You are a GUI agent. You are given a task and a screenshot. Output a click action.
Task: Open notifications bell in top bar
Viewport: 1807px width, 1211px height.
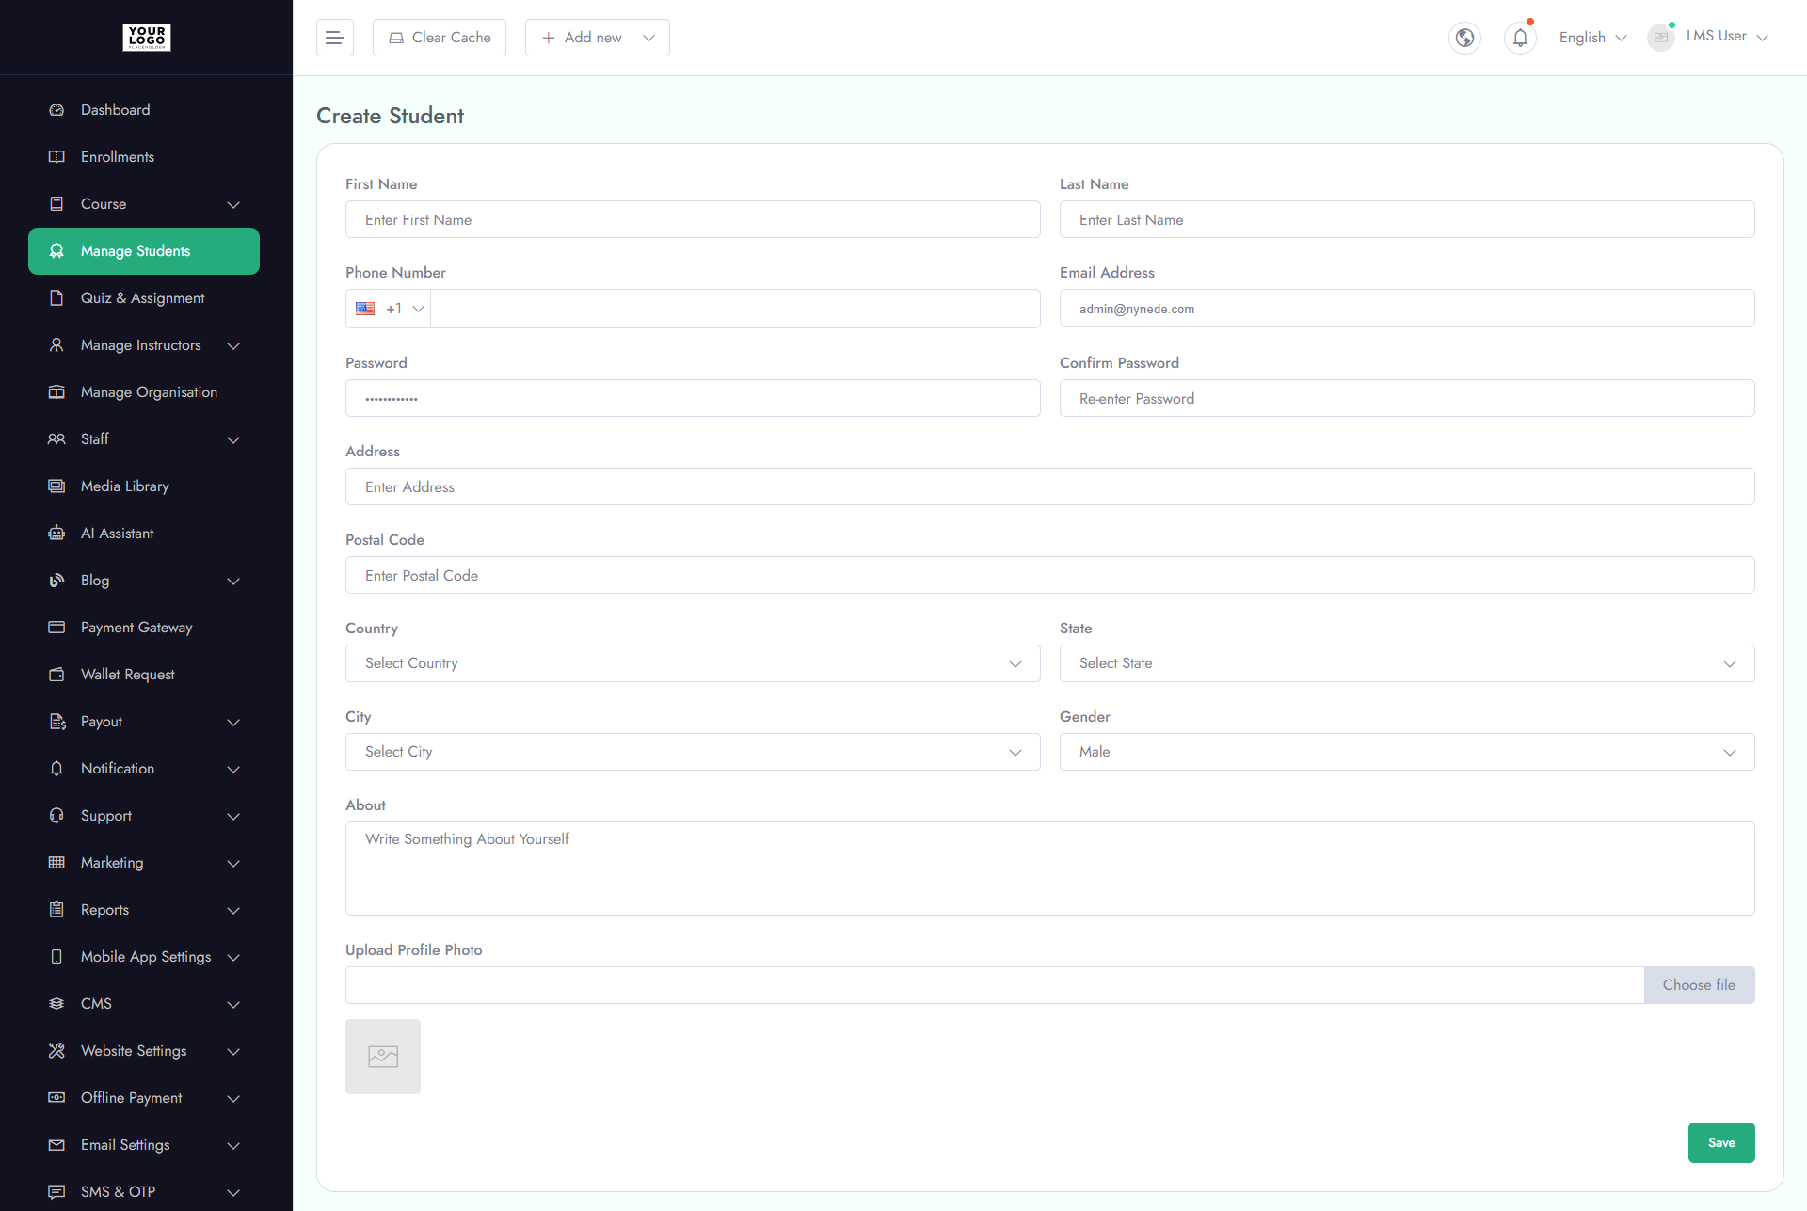tap(1520, 38)
